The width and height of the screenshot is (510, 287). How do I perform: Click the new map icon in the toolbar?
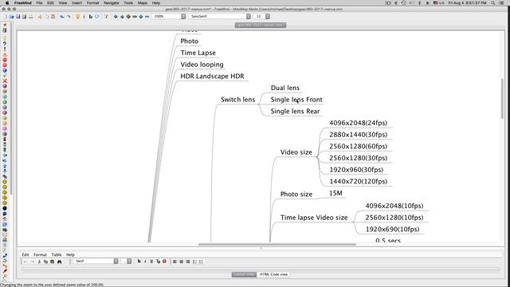coord(6,16)
